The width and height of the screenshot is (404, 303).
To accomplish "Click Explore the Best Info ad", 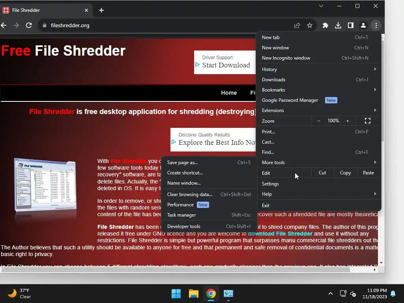I will [217, 142].
